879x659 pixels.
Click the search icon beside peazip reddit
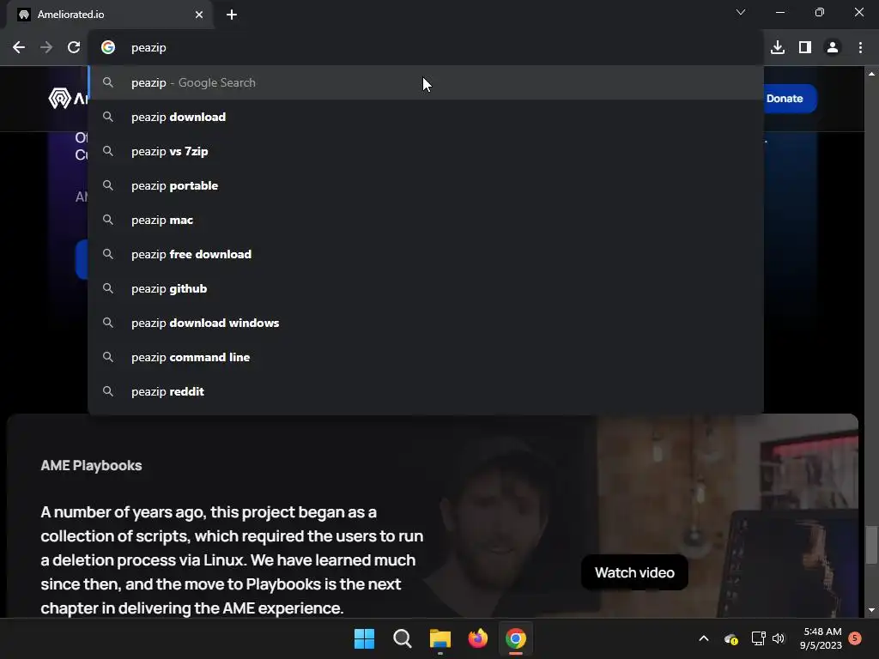click(x=108, y=391)
